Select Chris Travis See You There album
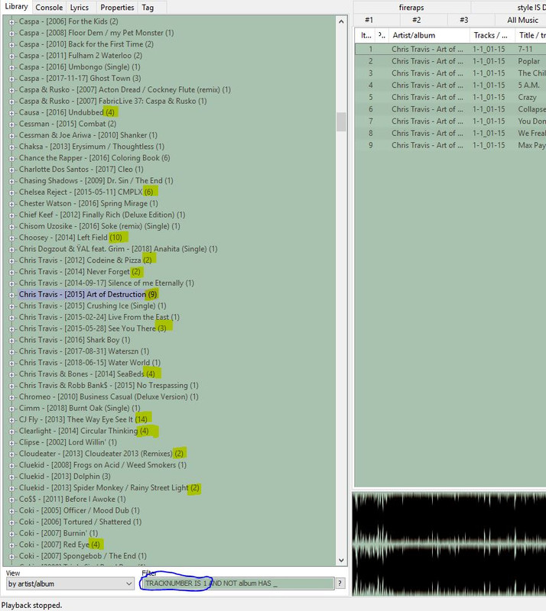This screenshot has width=546, height=611. (x=93, y=328)
